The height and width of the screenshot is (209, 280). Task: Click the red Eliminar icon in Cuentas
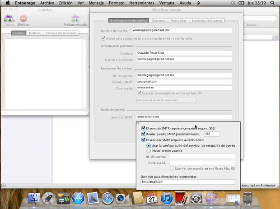pos(23,19)
